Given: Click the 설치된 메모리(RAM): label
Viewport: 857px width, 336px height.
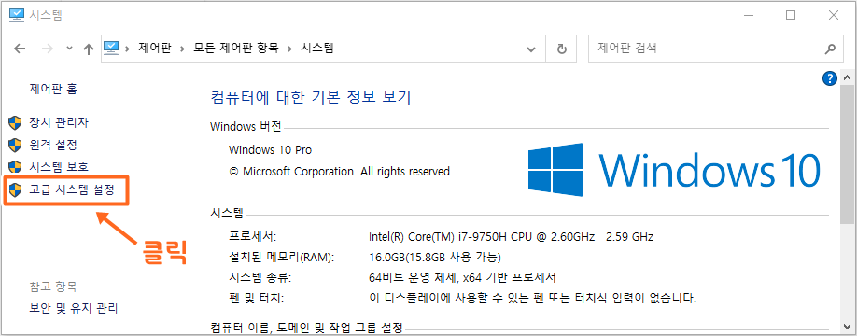Looking at the screenshot, I should (282, 258).
